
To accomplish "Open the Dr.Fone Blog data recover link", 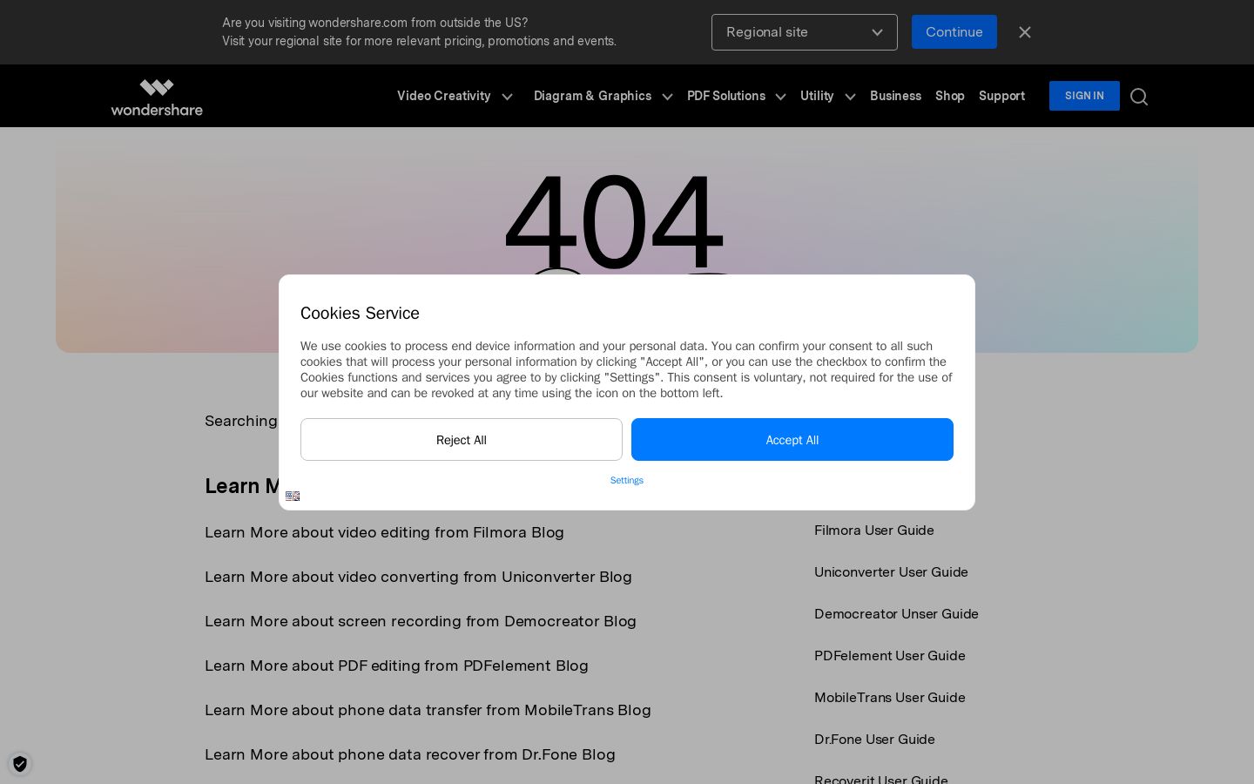I will tap(410, 754).
